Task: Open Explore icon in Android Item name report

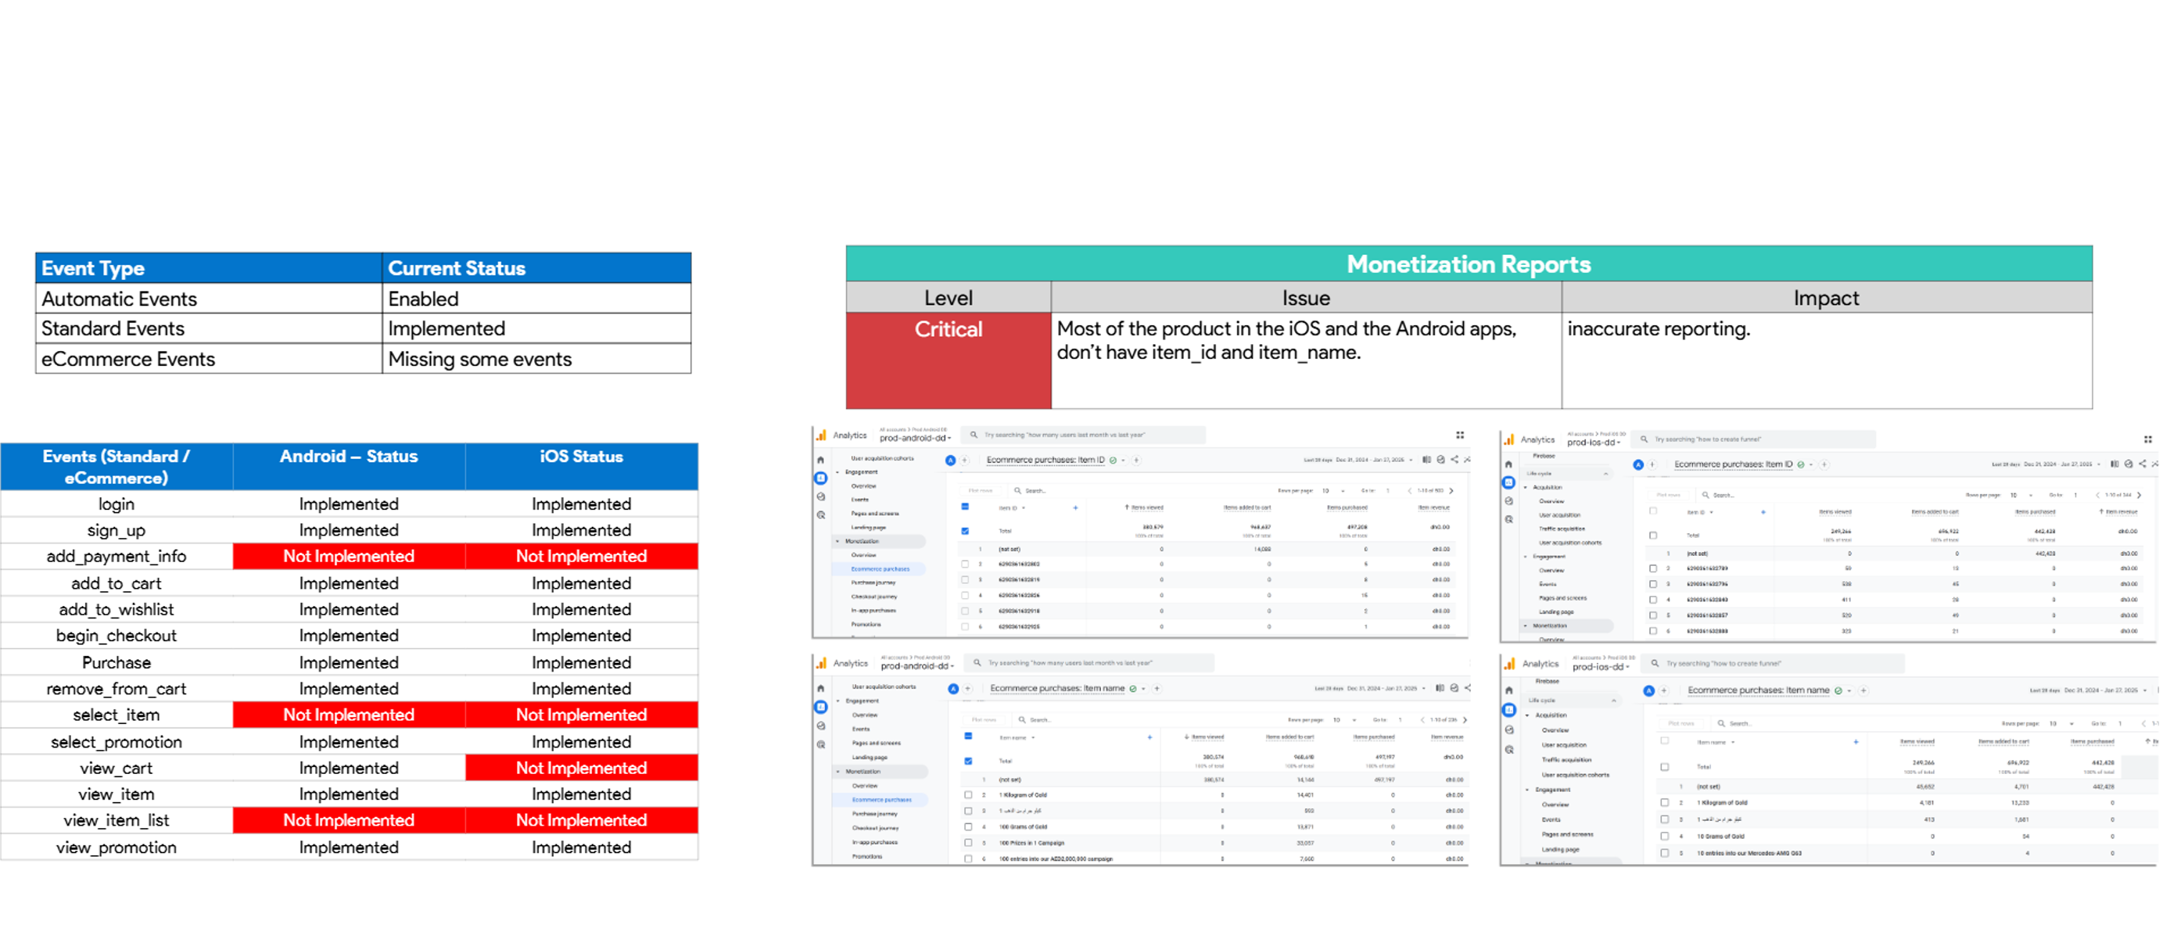Action: click(820, 726)
